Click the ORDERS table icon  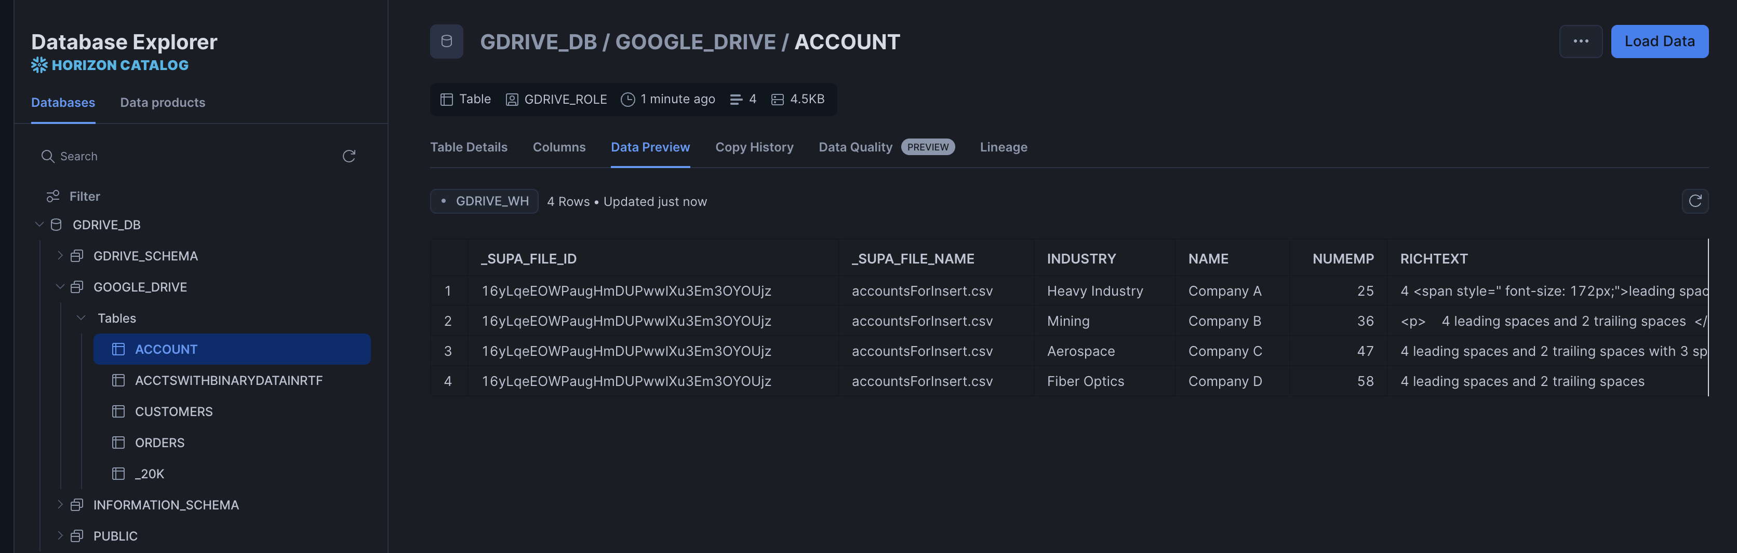(118, 443)
